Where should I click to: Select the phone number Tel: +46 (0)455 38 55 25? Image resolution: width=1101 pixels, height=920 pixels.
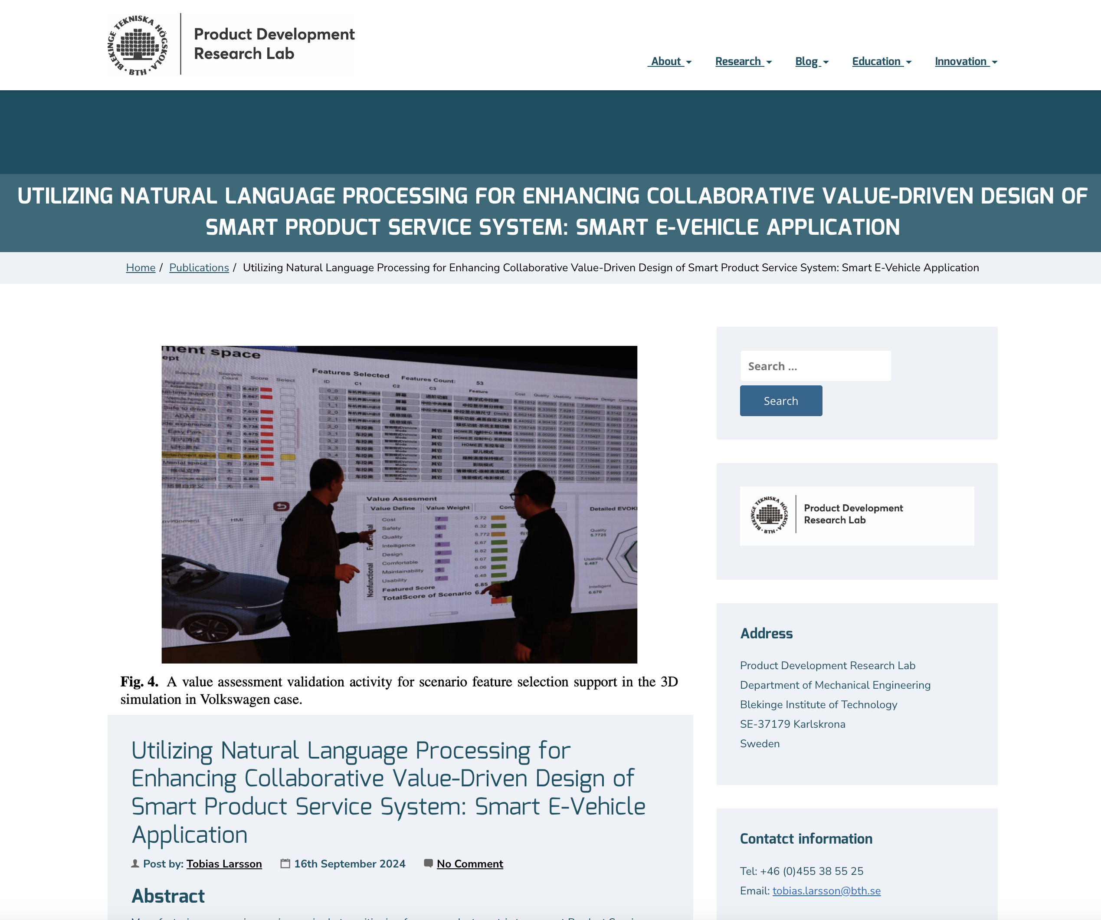[x=802, y=871]
